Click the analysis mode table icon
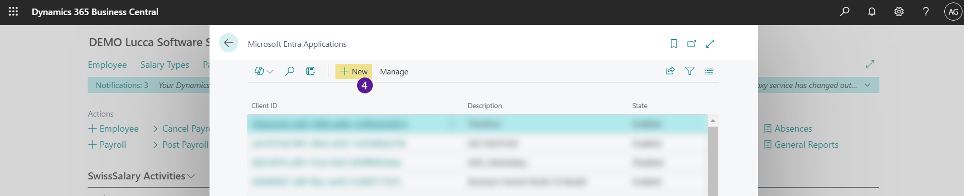964x196 pixels. pyautogui.click(x=311, y=71)
